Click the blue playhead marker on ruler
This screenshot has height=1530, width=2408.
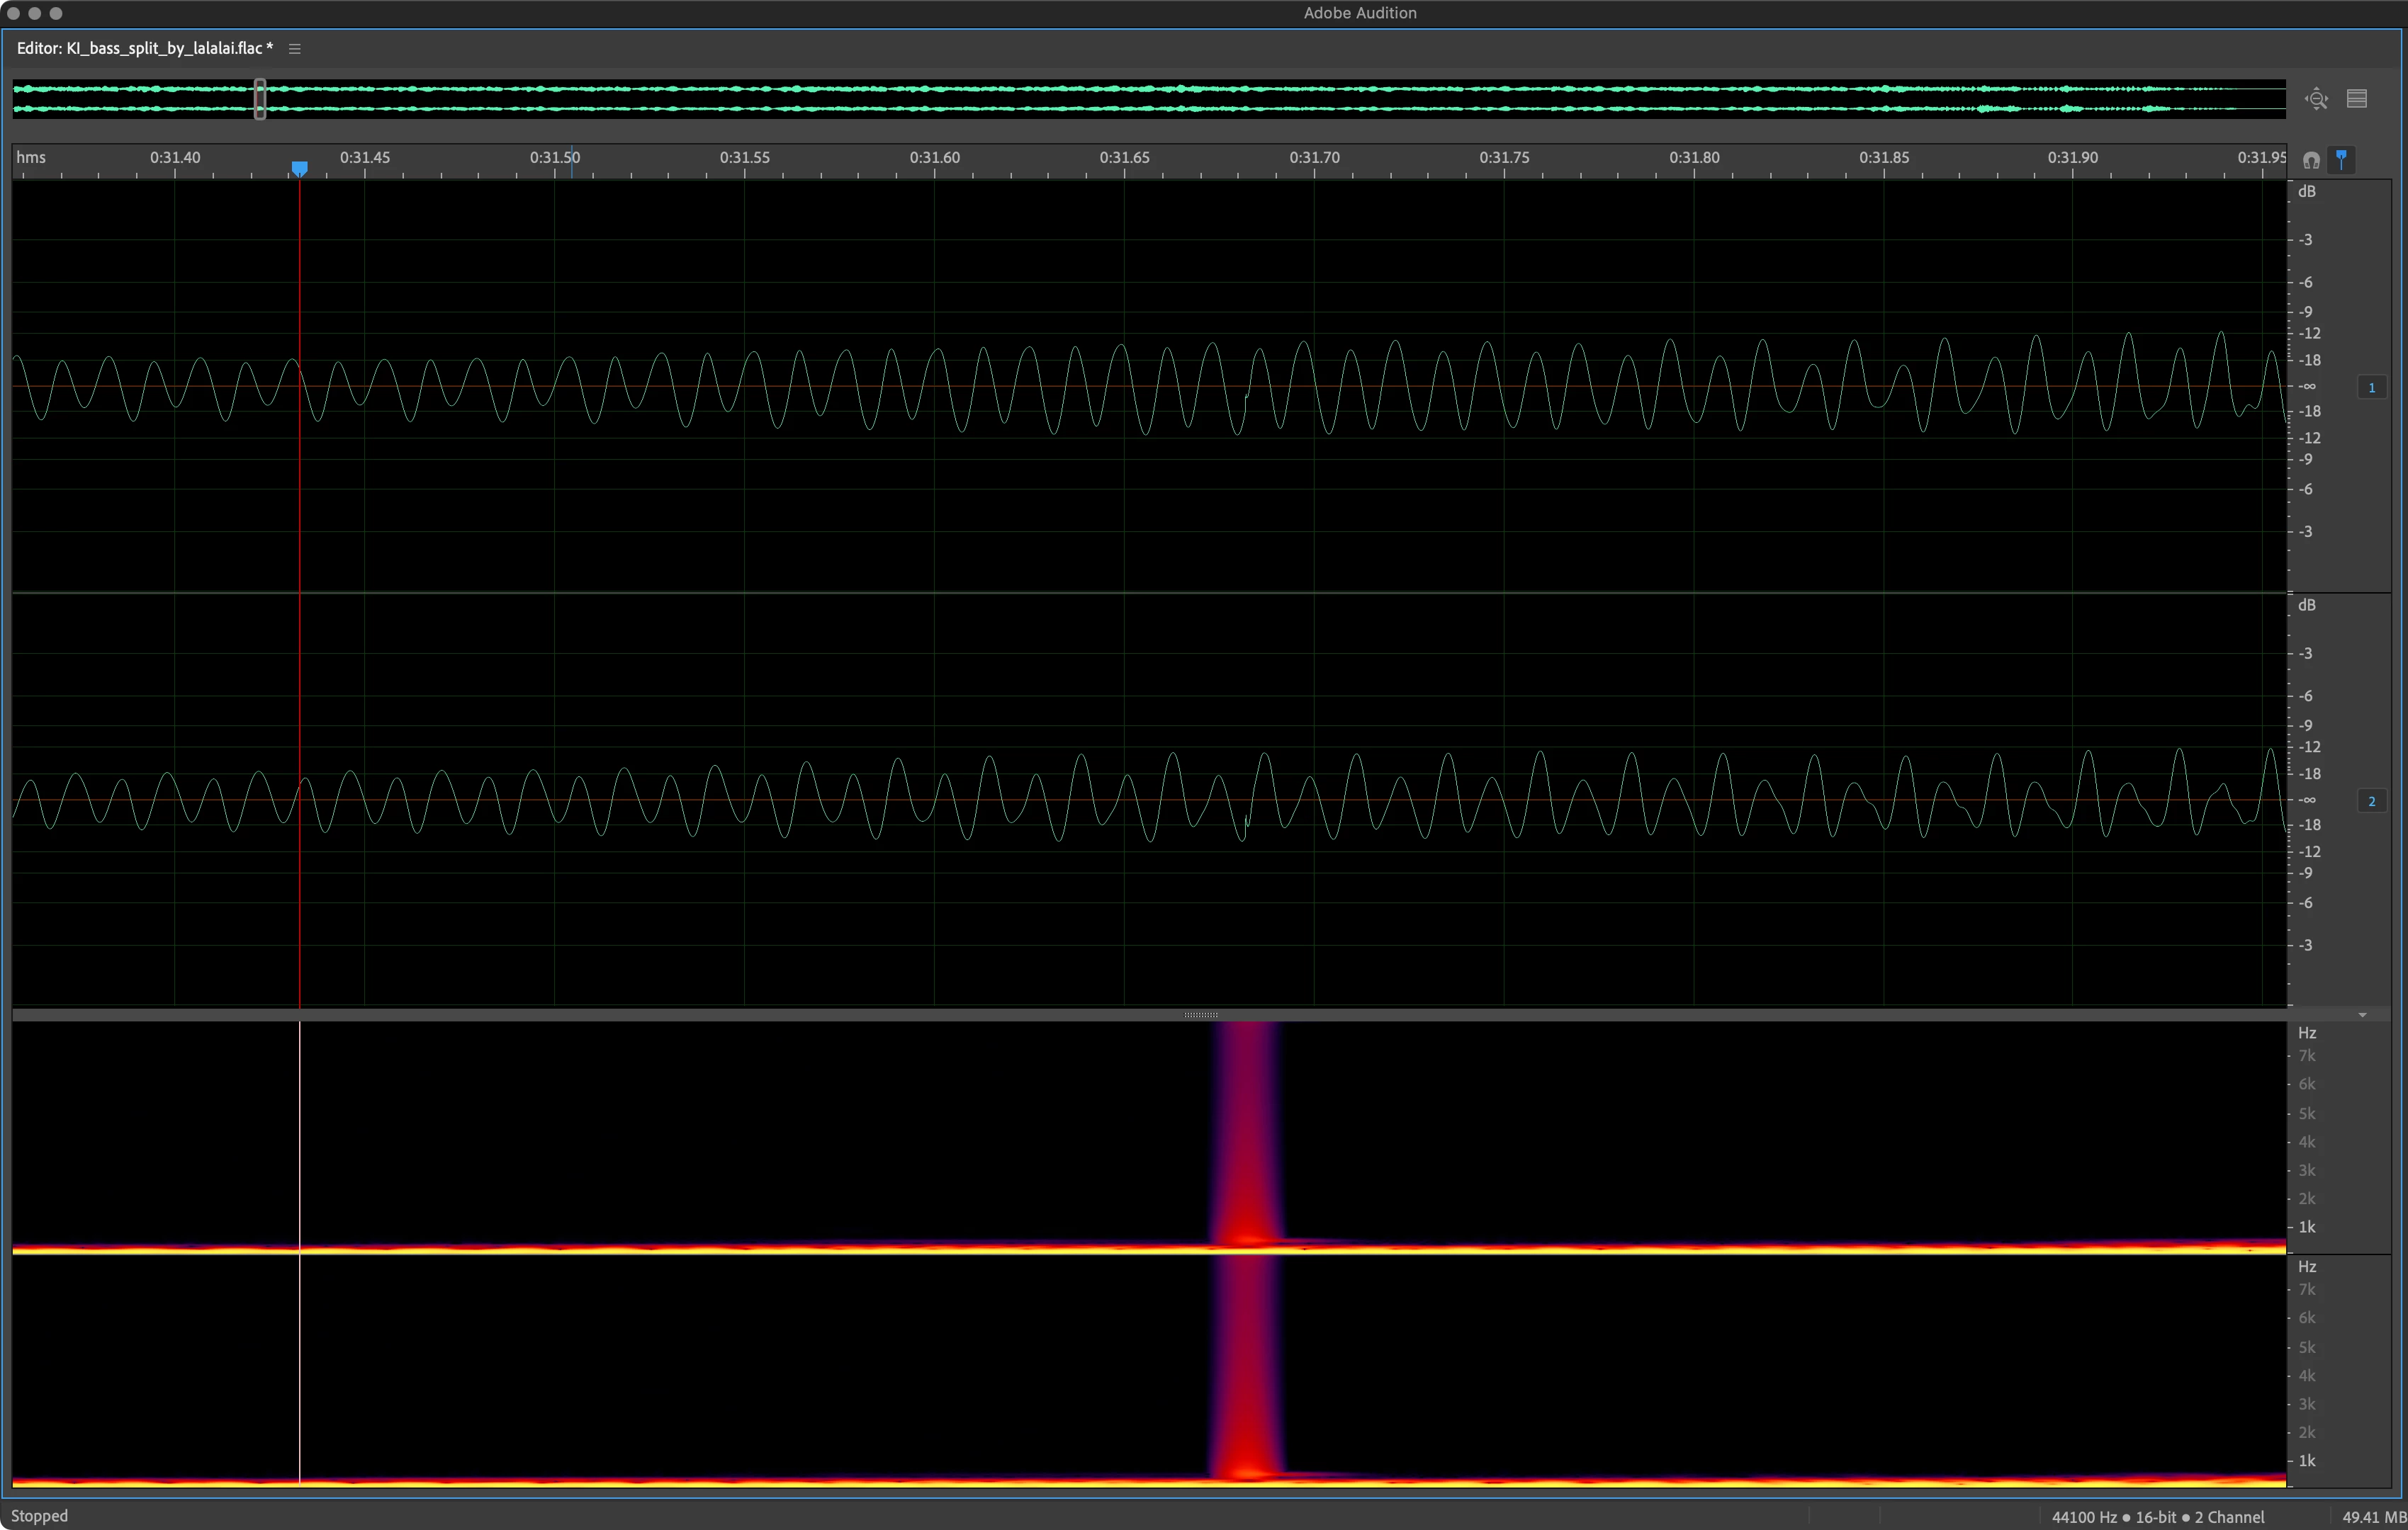point(299,169)
